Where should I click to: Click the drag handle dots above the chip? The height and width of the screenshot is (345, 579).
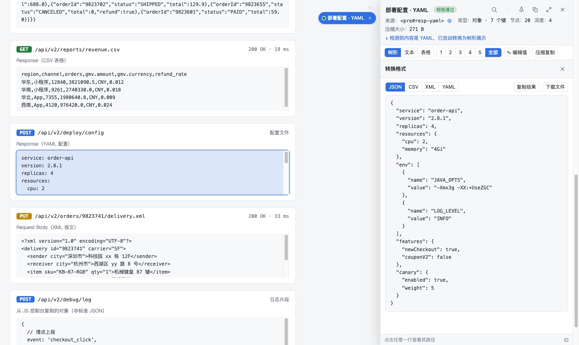[x=370, y=8]
